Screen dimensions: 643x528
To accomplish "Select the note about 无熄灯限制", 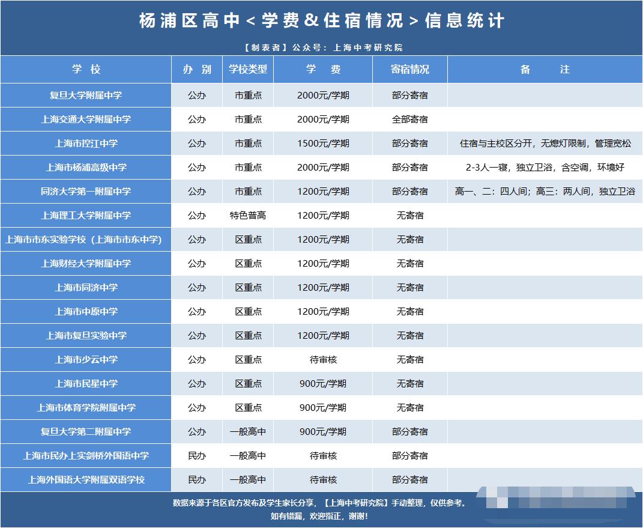I will point(545,144).
